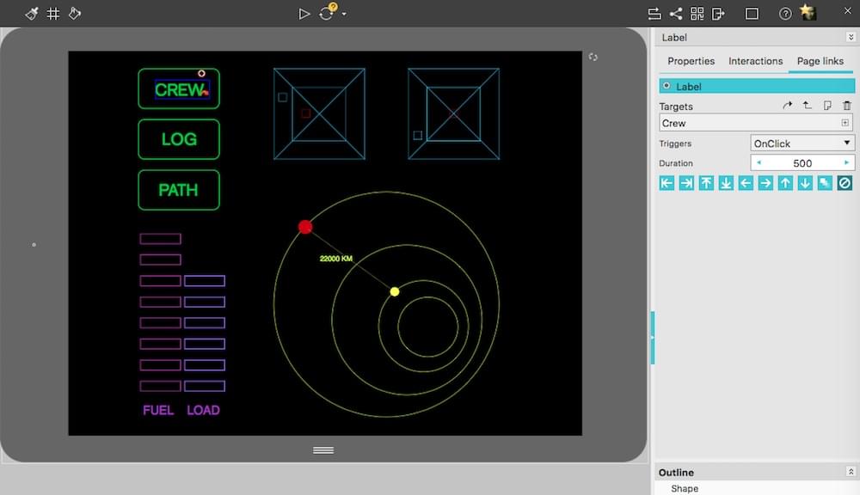The width and height of the screenshot is (860, 495).
Task: Select Shape row in Outline
Action: (757, 488)
